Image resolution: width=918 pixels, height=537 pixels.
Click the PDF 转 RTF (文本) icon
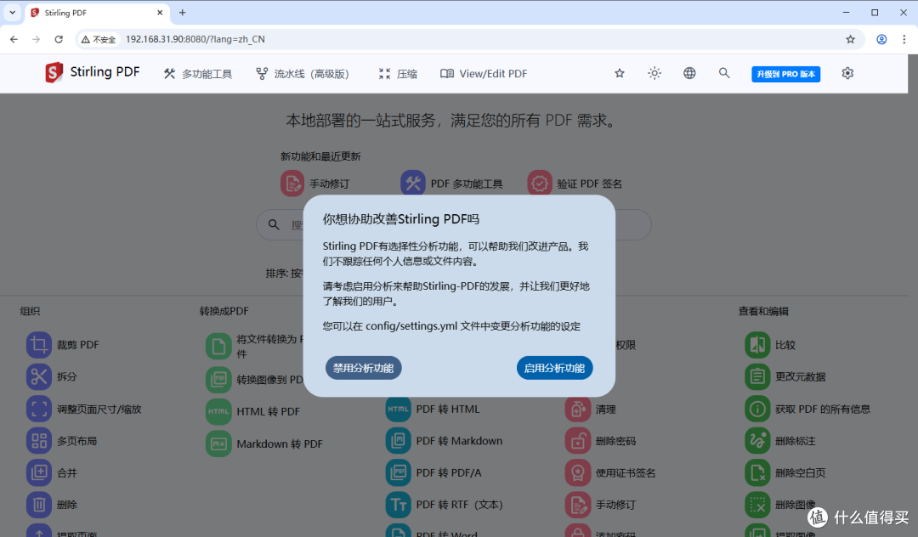tap(398, 504)
